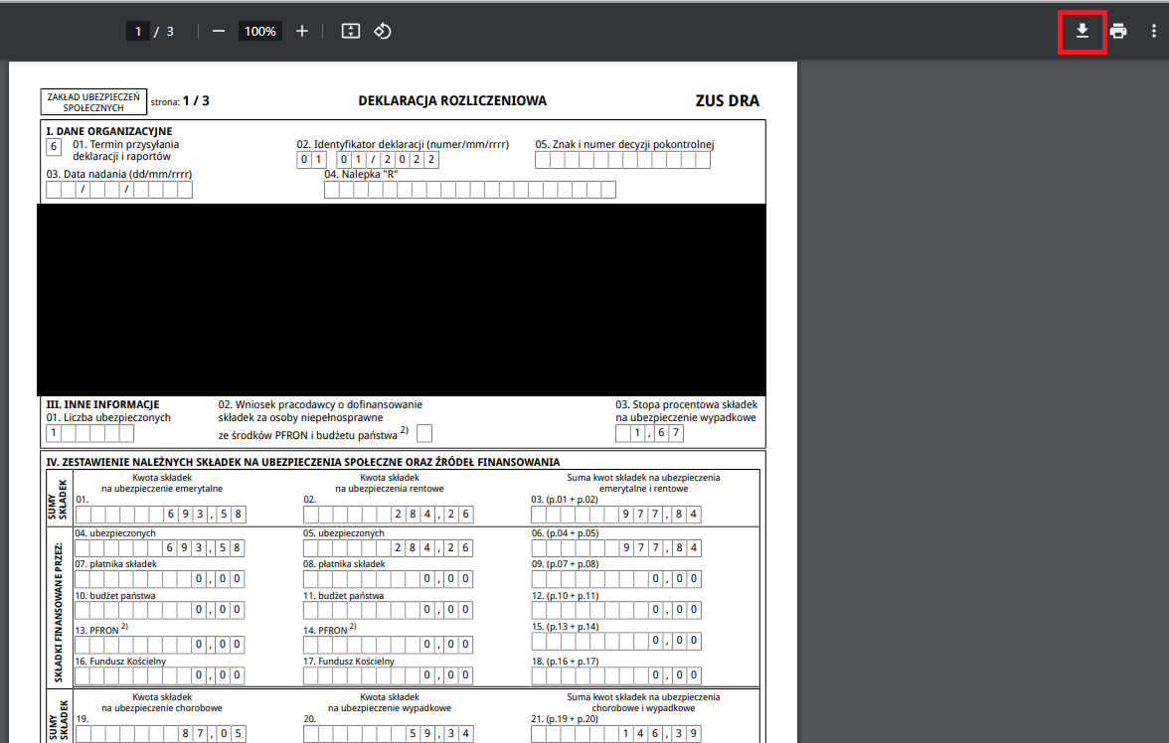Click the Data nadania date field
The image size is (1169, 743).
(119, 190)
